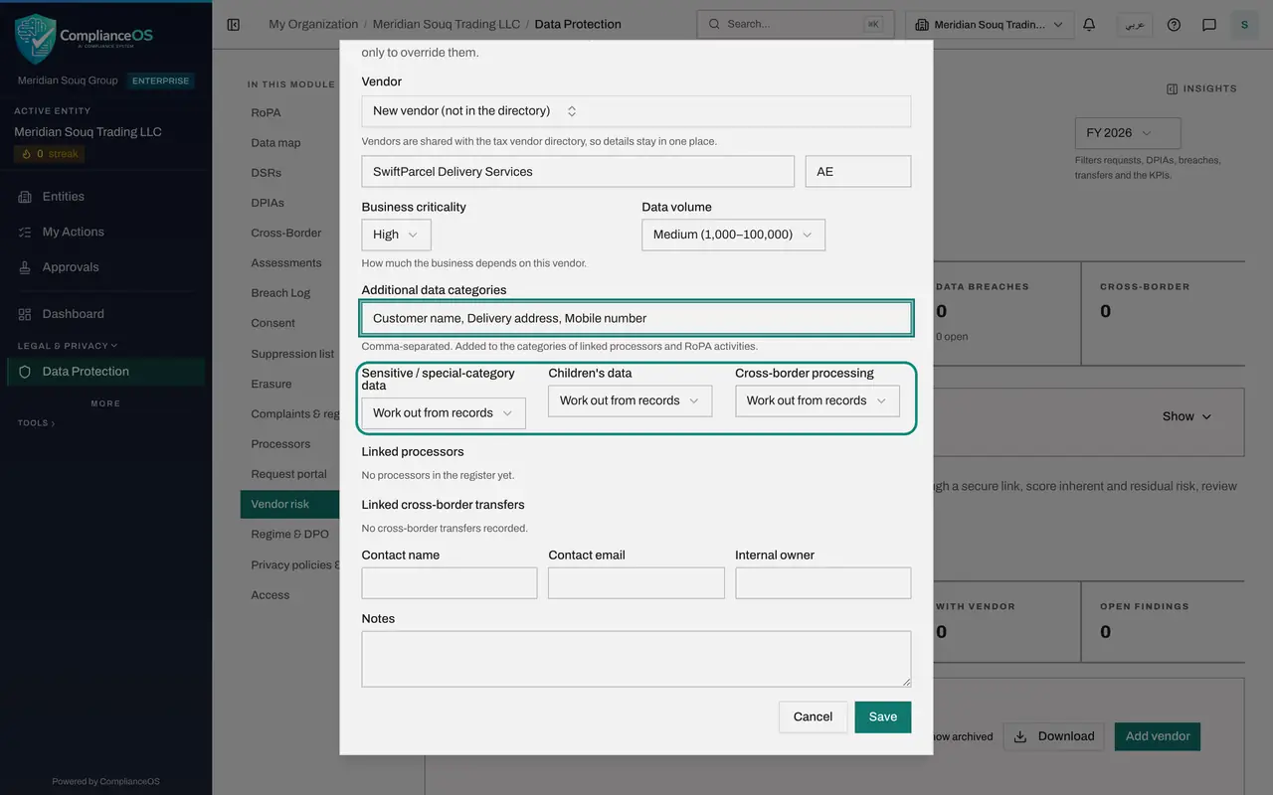
Task: Cancel the vendor dialog
Action: (x=813, y=716)
